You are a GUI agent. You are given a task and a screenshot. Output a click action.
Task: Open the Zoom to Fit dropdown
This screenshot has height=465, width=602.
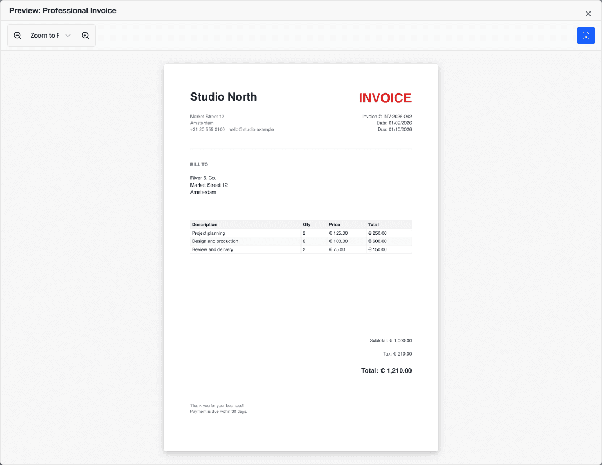click(50, 36)
